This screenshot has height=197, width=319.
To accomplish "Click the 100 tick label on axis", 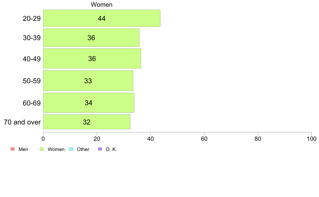I will point(311,139).
